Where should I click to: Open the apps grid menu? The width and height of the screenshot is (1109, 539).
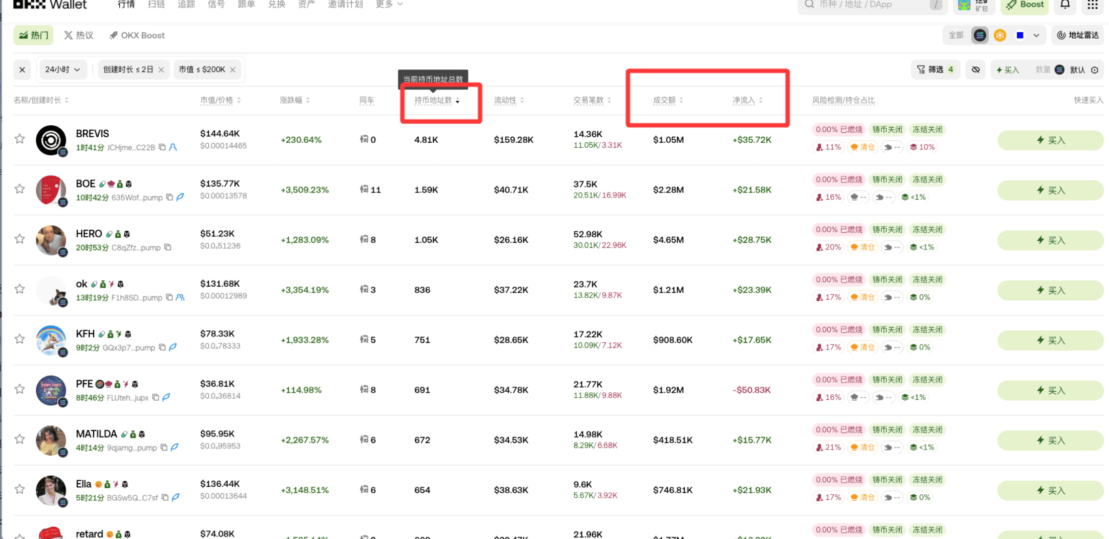(x=1092, y=5)
